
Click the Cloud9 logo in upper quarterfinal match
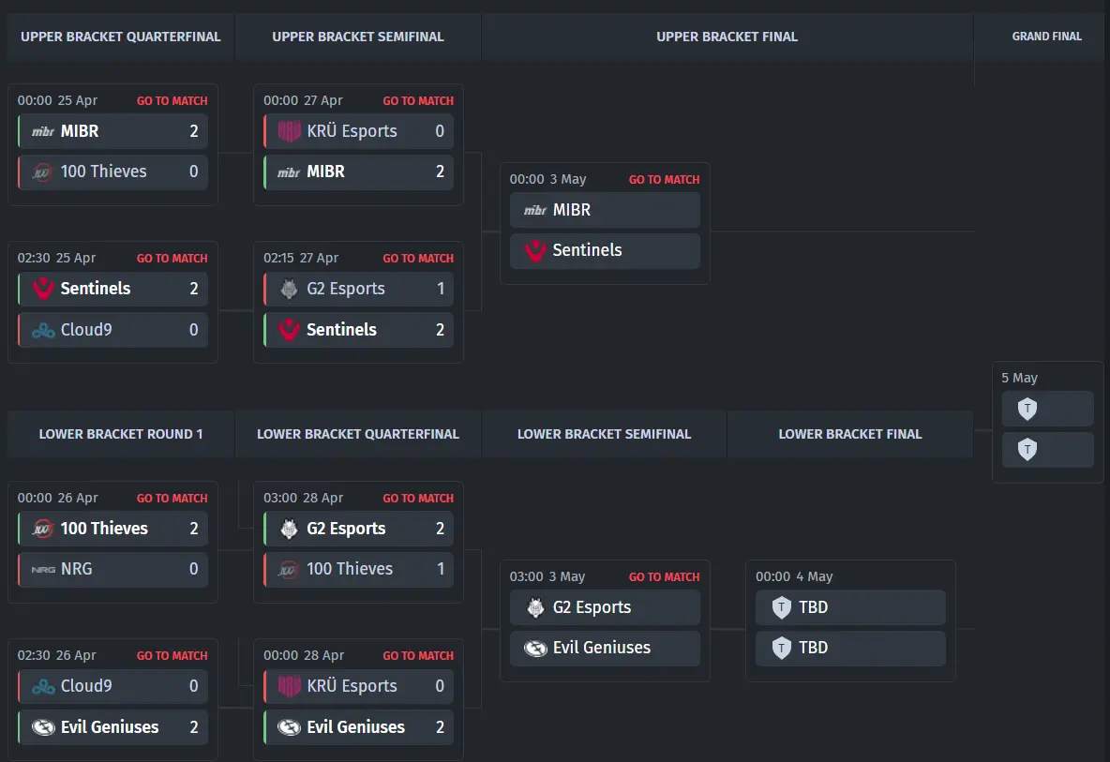[43, 330]
